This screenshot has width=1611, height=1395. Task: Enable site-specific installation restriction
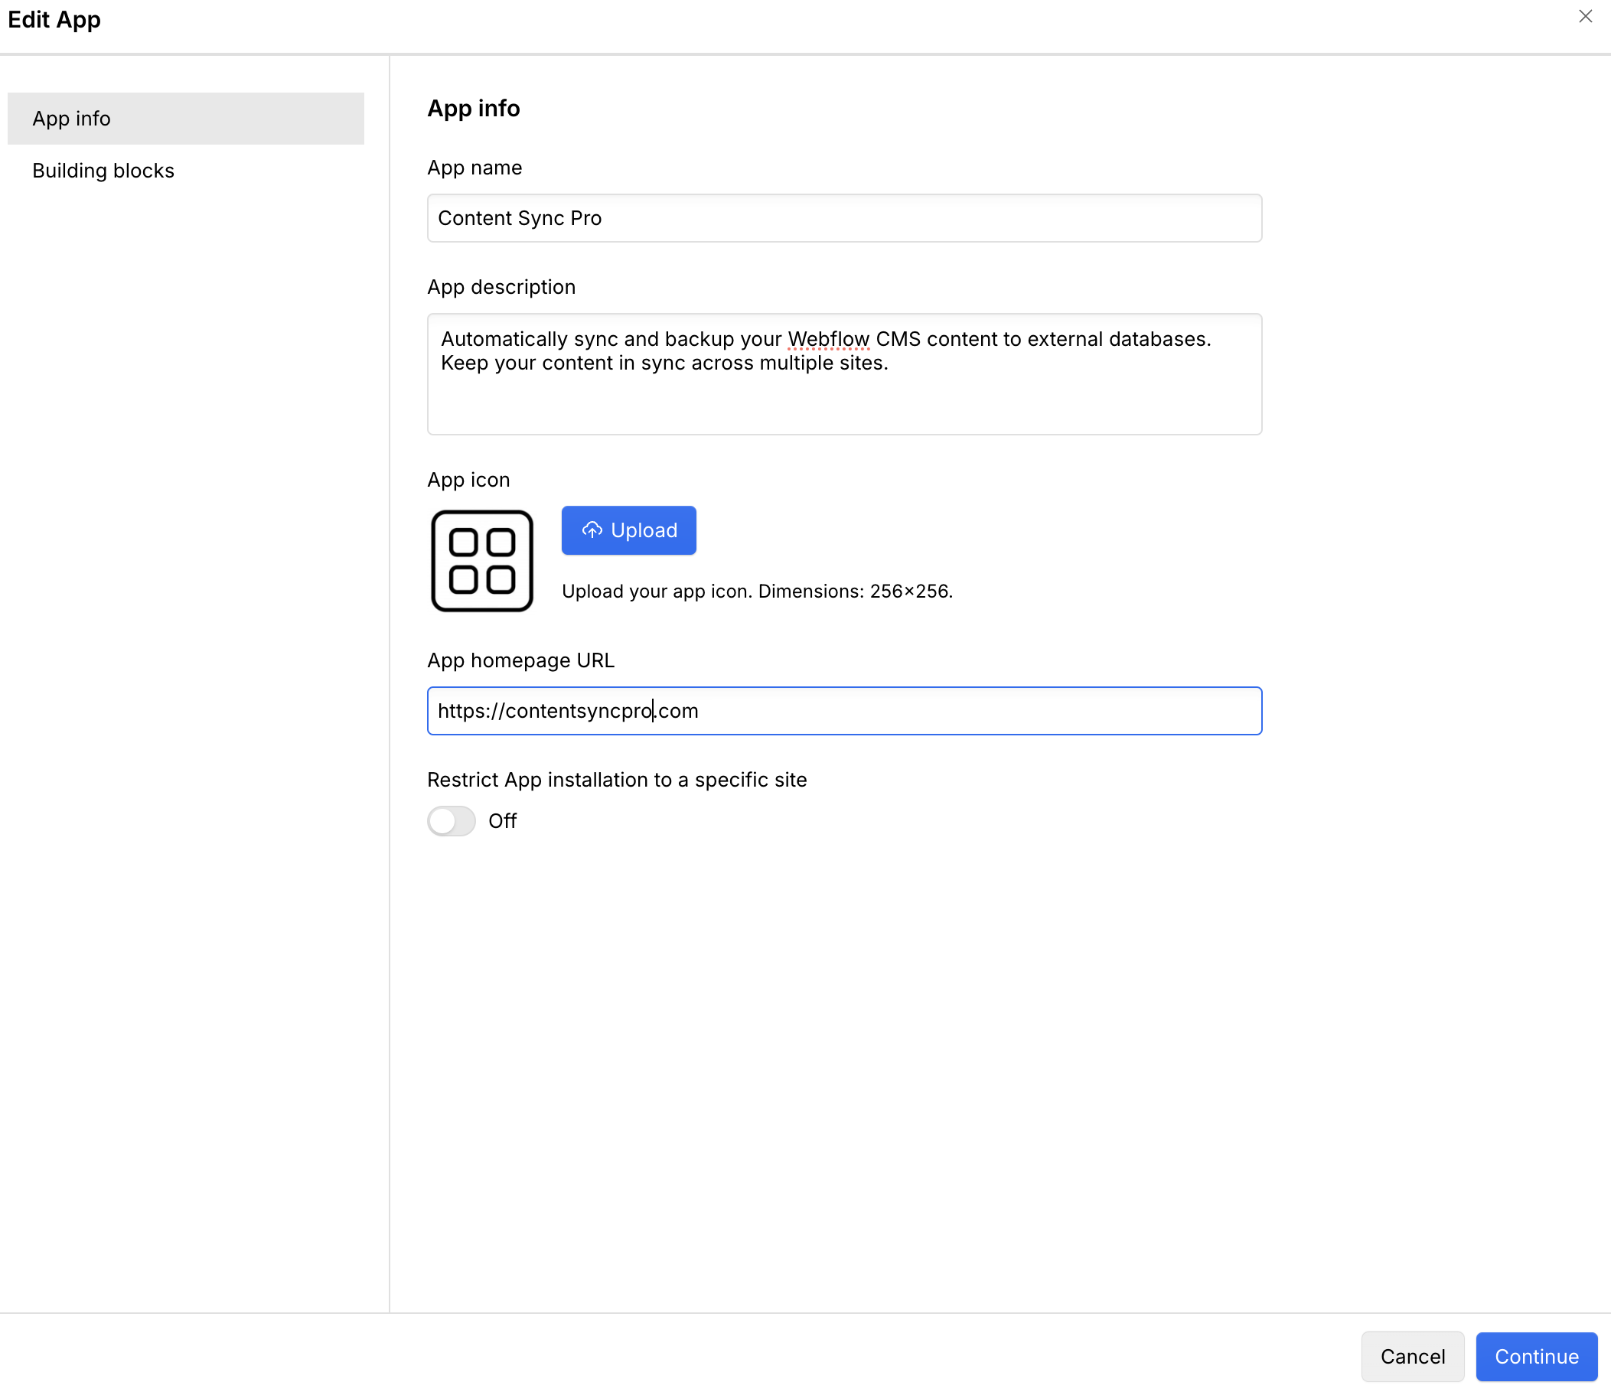[x=451, y=820]
